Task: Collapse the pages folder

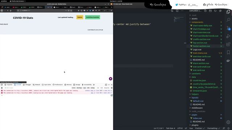Action: (x=194, y=115)
